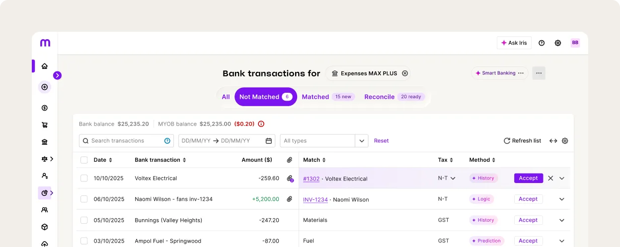The image size is (620, 247).
Task: Switch to the All tab
Action: pyautogui.click(x=226, y=97)
